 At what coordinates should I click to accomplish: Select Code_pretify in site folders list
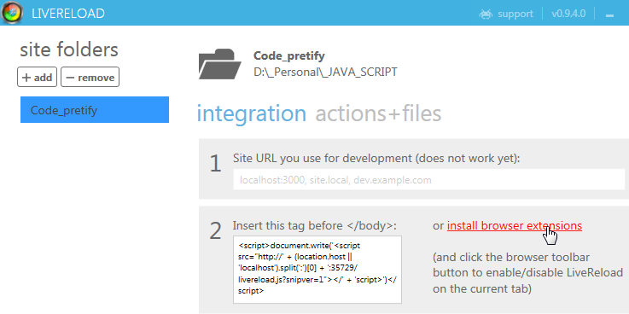coord(95,109)
